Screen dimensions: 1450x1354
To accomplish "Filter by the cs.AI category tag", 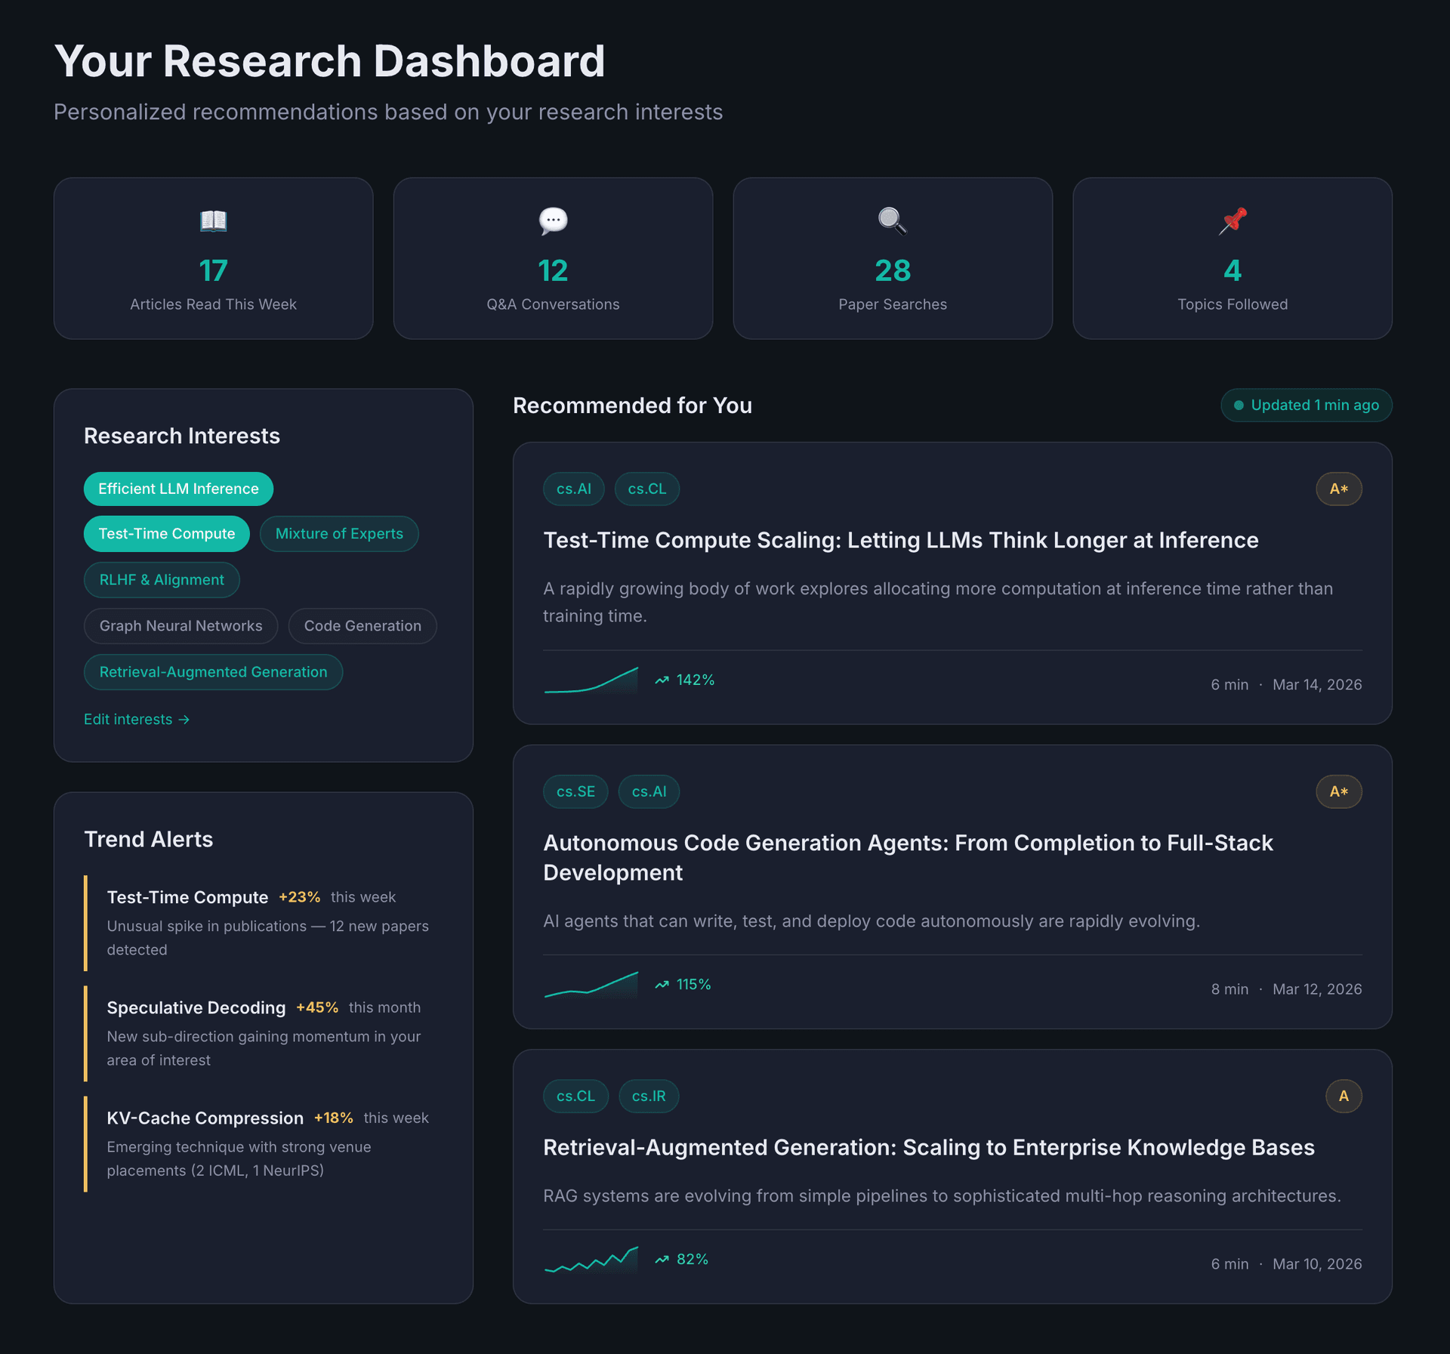I will pyautogui.click(x=573, y=489).
